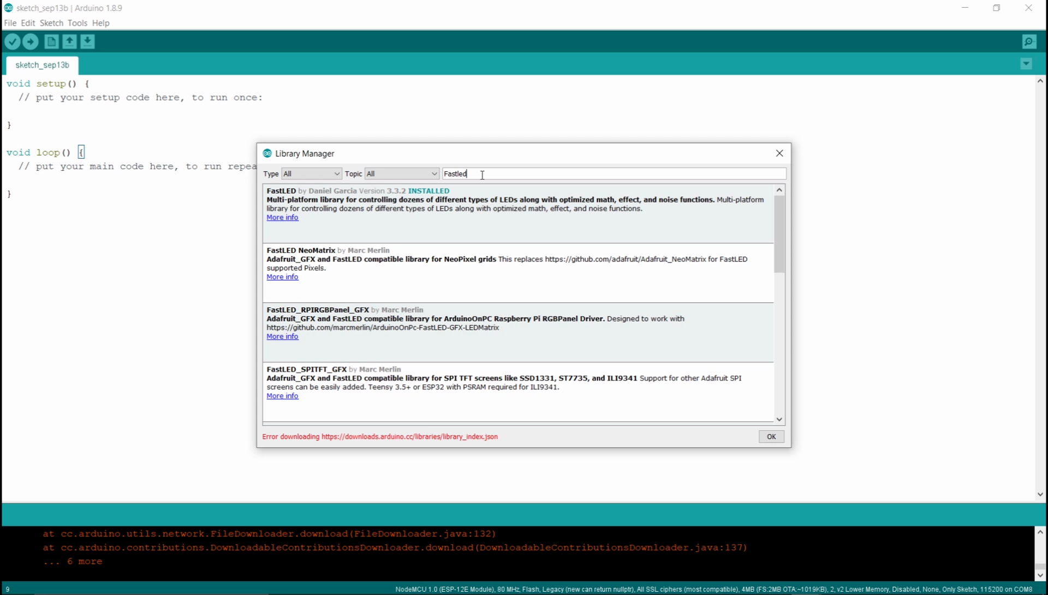Open the Serial Monitor icon
1048x595 pixels.
[1029, 41]
